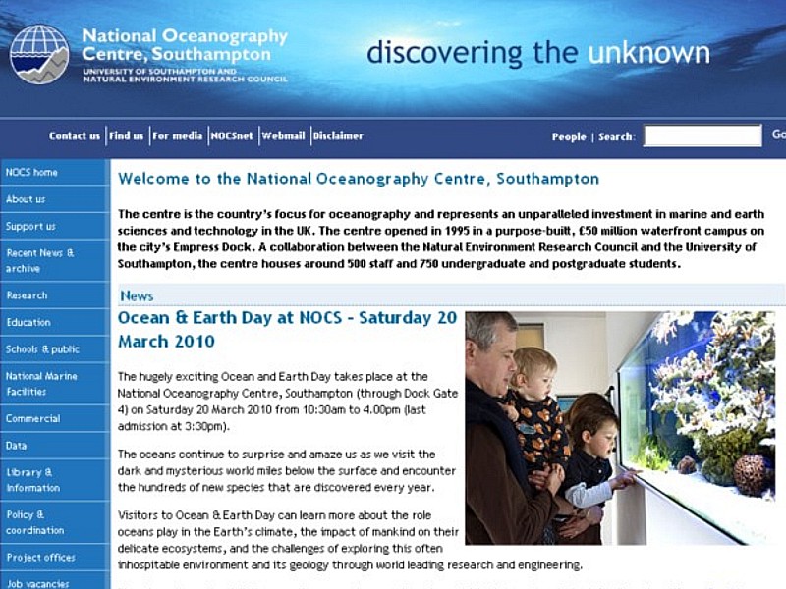786x589 pixels.
Task: Open National Marine Facilities
Action: (x=55, y=384)
